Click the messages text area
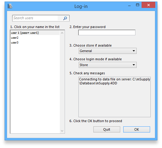This screenshot has width=162, height=148. click(114, 97)
